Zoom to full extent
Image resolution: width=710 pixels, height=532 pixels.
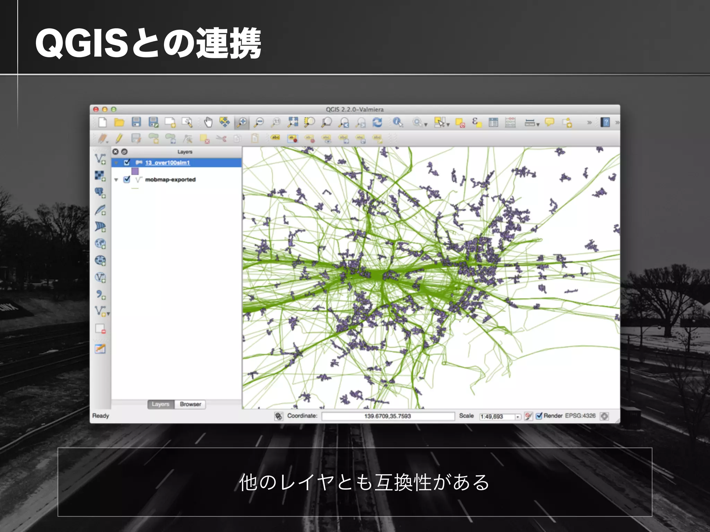pos(293,122)
